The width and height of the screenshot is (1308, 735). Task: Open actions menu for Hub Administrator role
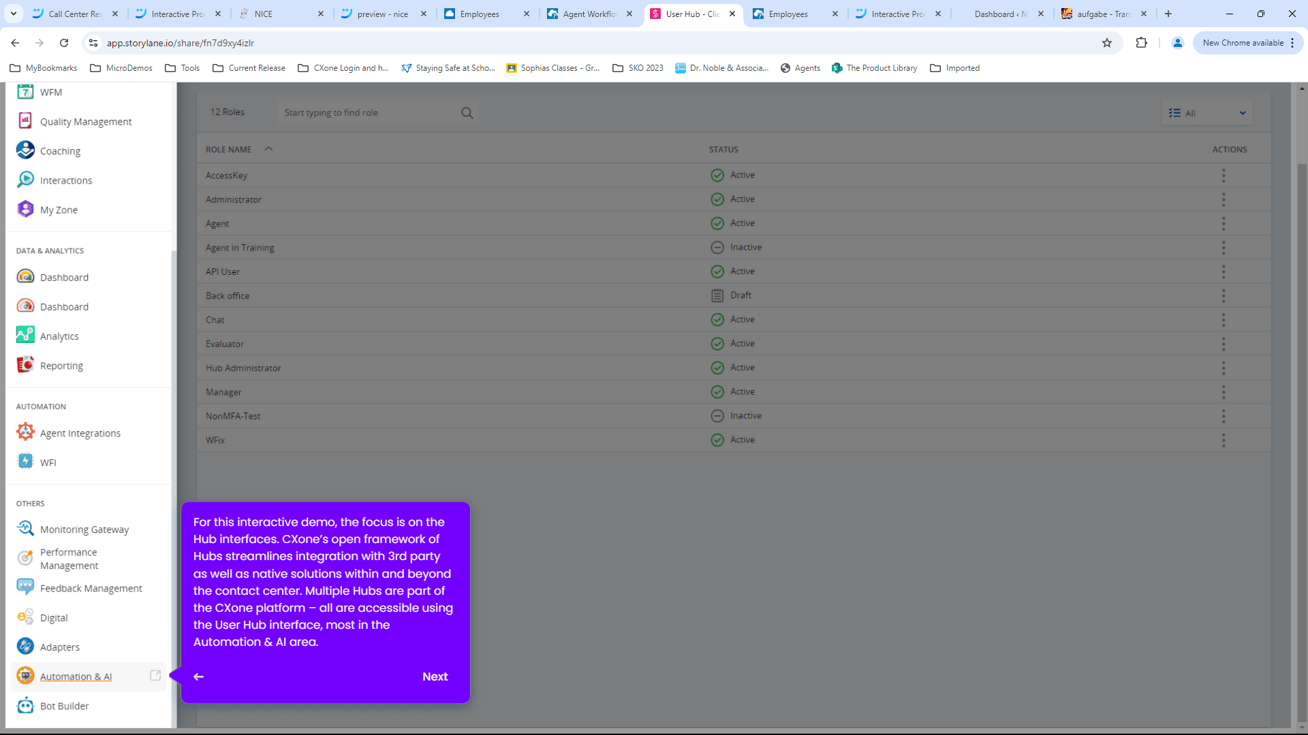pos(1224,368)
